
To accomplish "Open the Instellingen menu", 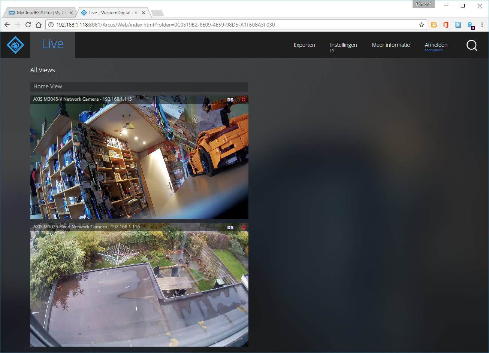I will pos(343,45).
